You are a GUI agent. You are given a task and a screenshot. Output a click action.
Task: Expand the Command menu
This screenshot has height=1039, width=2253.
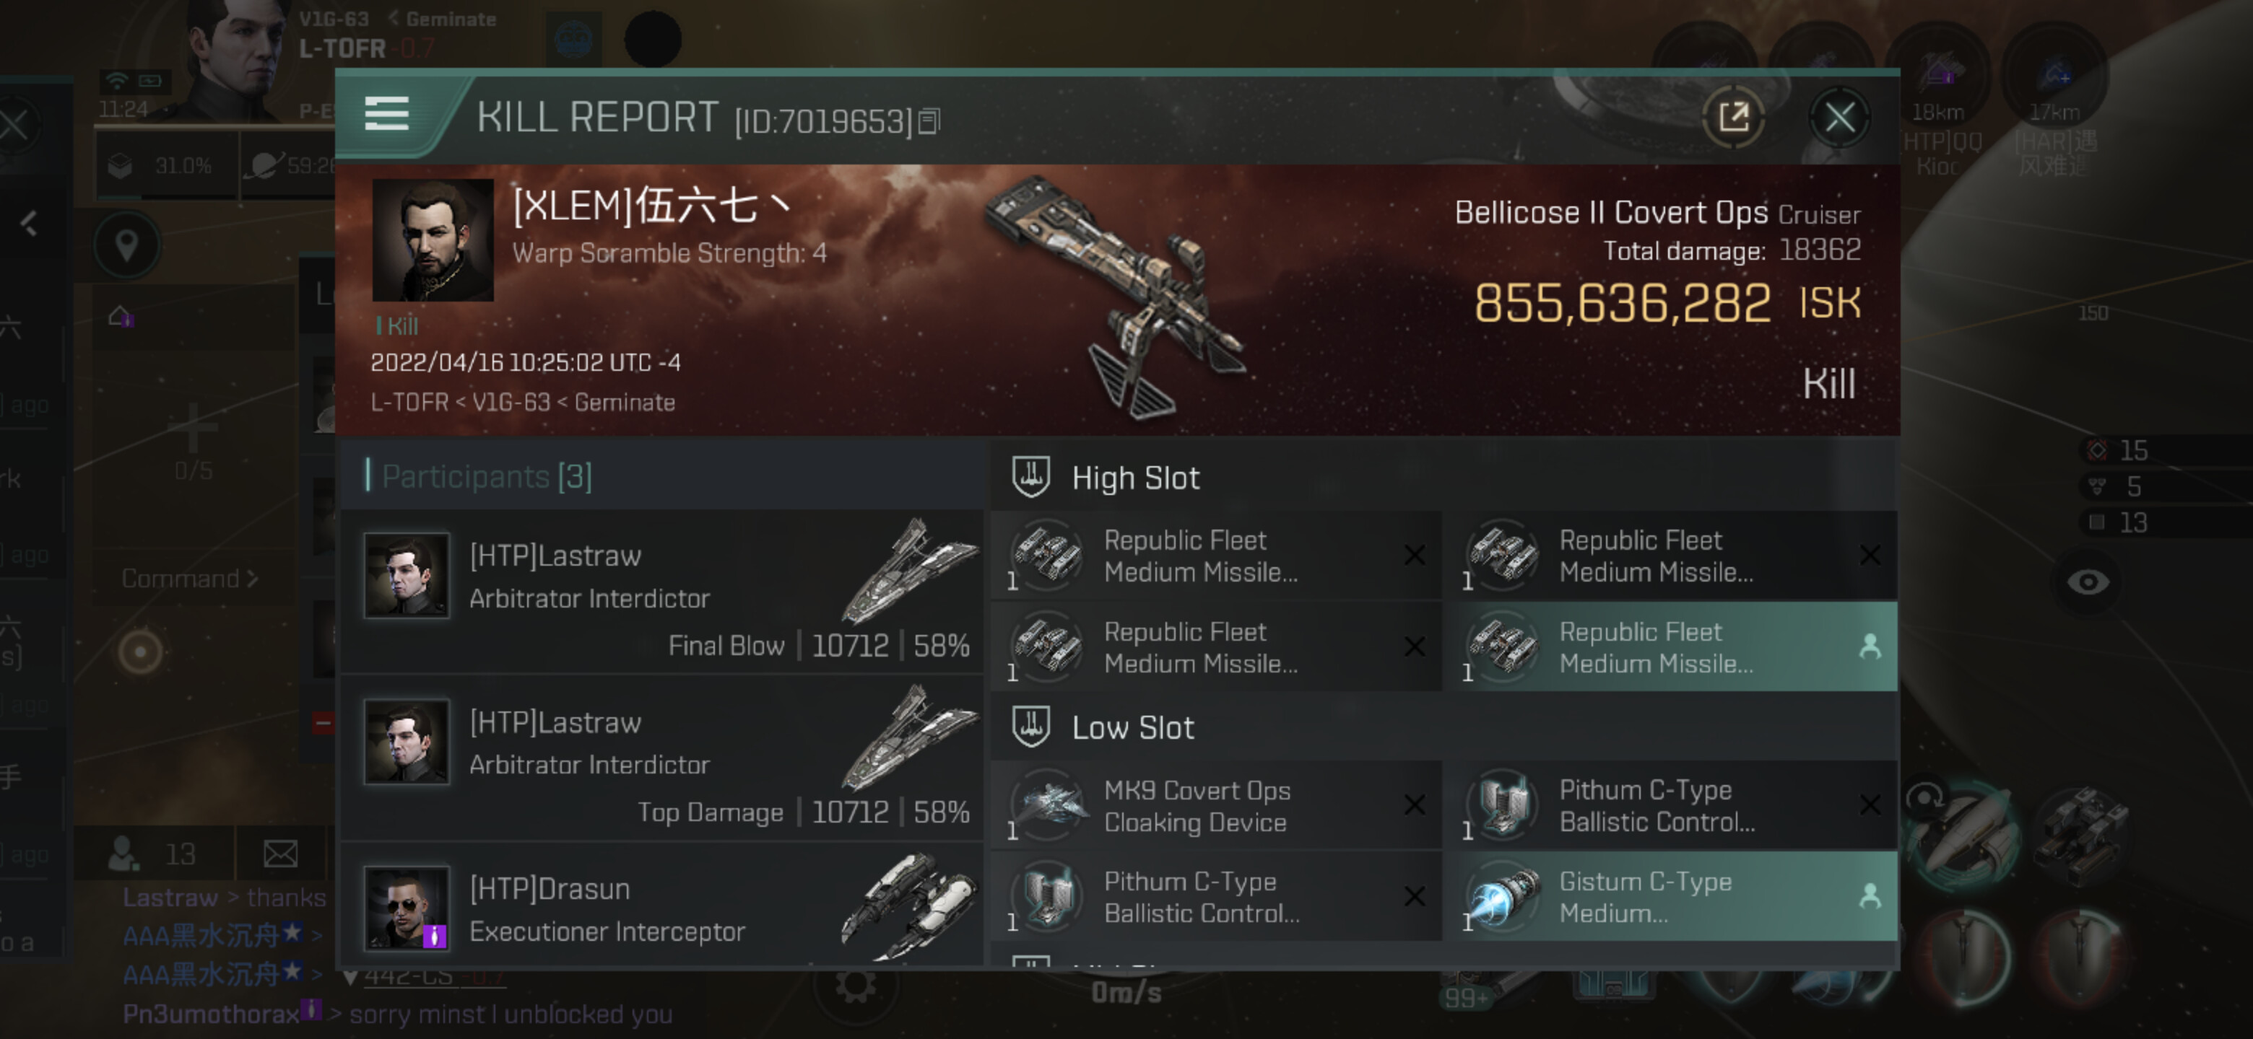click(x=189, y=579)
